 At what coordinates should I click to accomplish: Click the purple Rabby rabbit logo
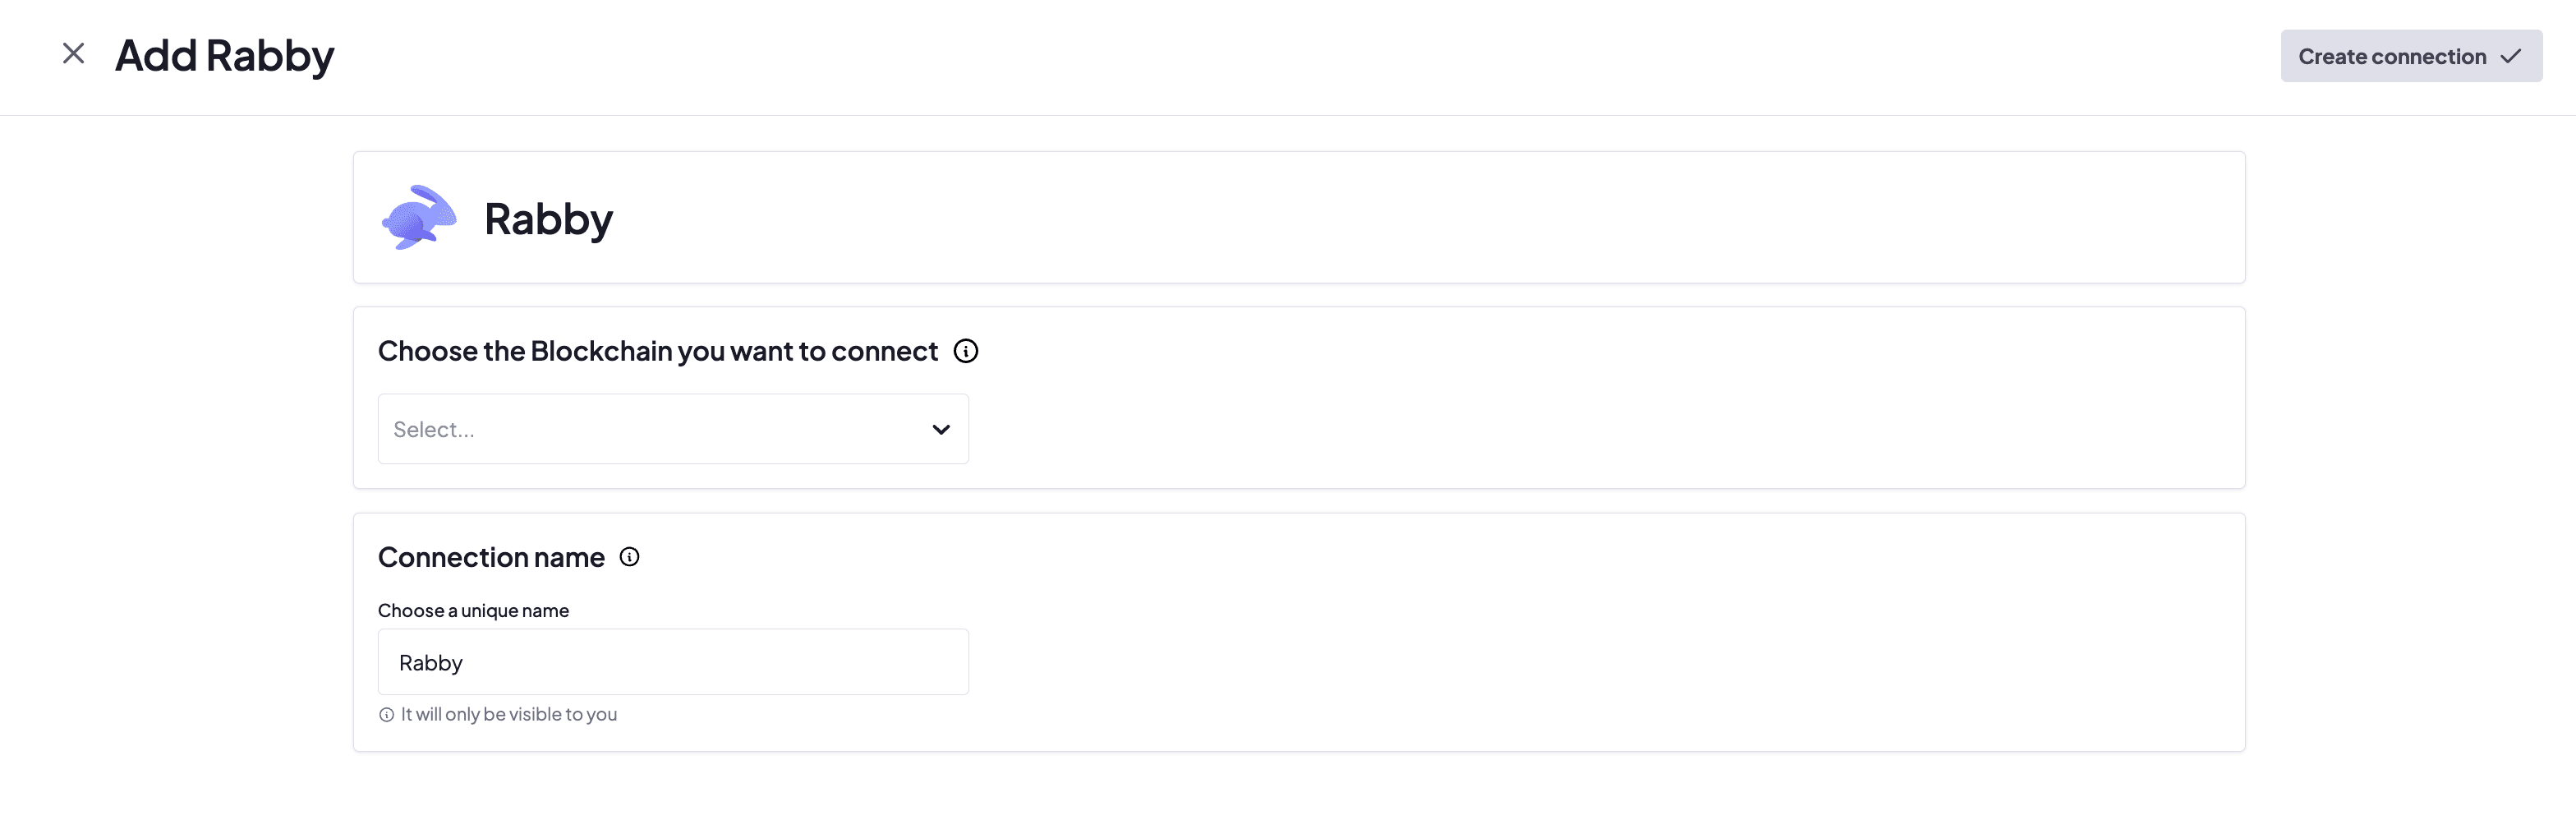point(419,217)
